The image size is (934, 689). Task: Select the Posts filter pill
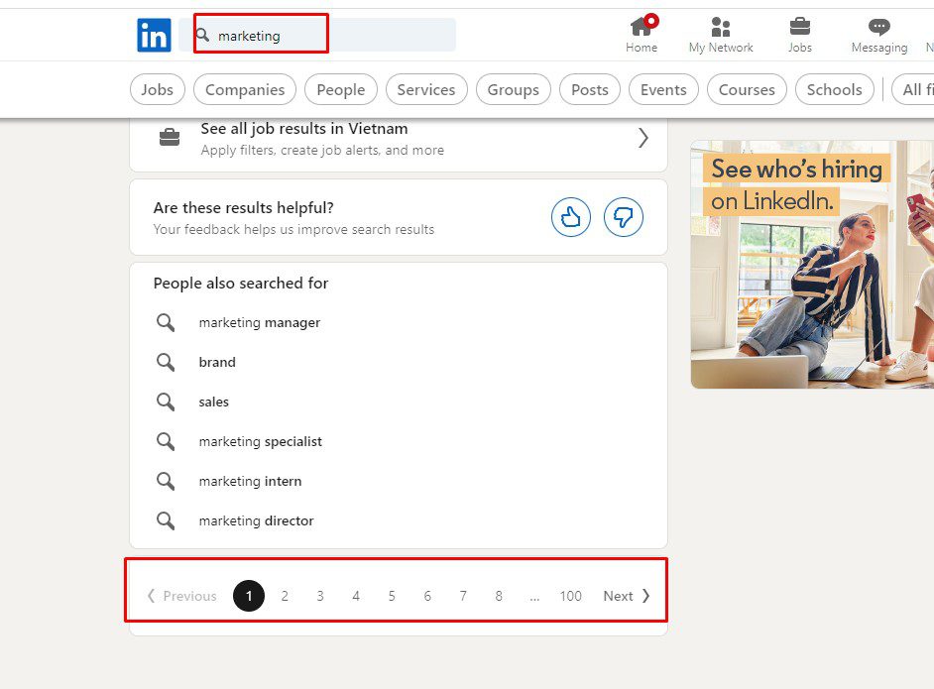point(590,89)
